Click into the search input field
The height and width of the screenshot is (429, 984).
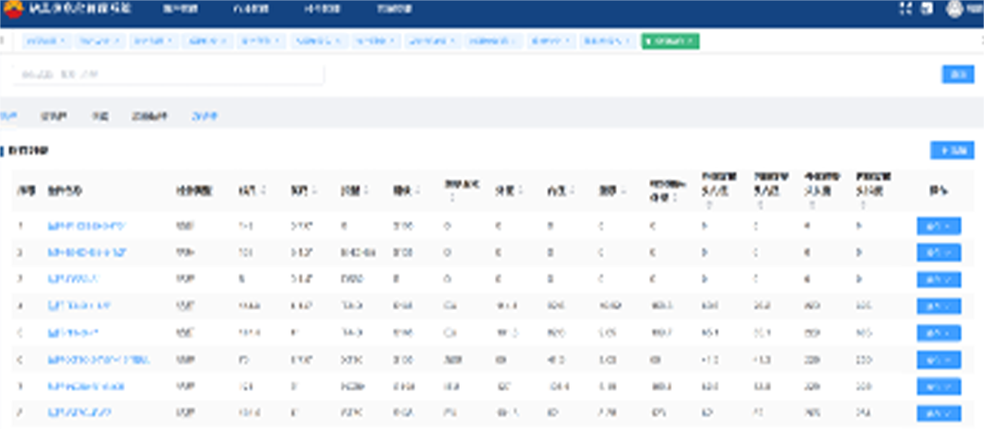(168, 75)
